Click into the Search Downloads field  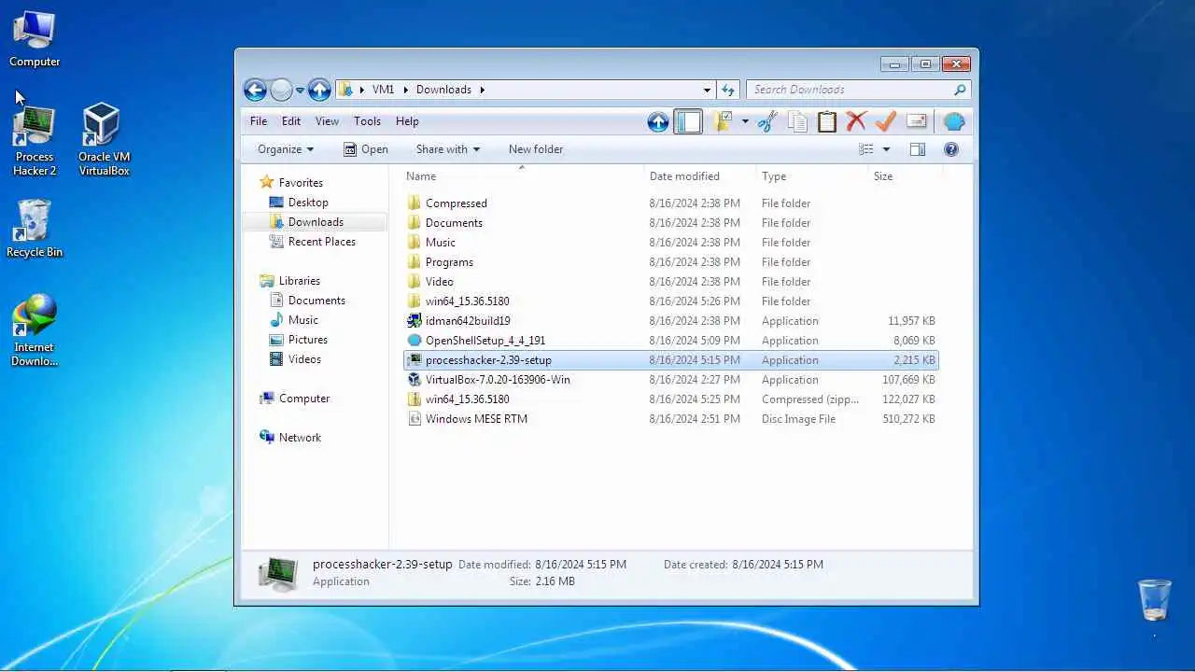point(858,90)
